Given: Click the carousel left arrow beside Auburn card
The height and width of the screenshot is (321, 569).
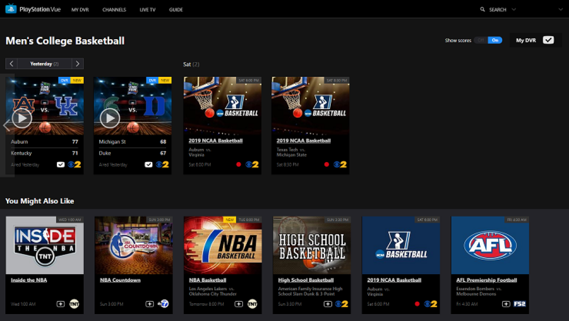Looking at the screenshot, I should 6,126.
